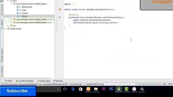The image size is (173, 97).
Task: Click the (test) package folder icon
Action: (14, 22)
